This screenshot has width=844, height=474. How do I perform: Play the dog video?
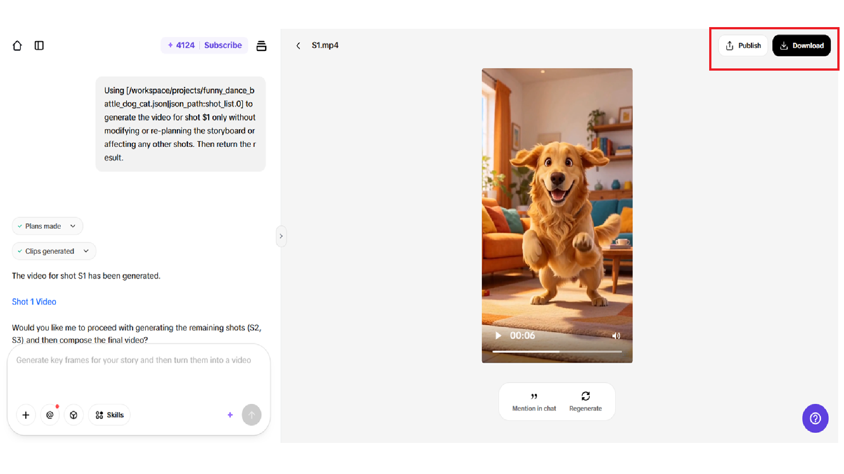(x=498, y=335)
